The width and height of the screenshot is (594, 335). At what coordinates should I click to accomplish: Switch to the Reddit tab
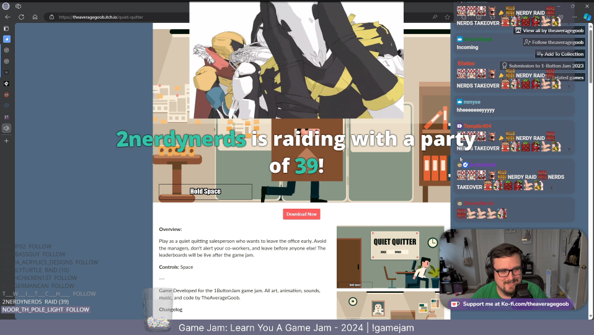click(x=6, y=95)
